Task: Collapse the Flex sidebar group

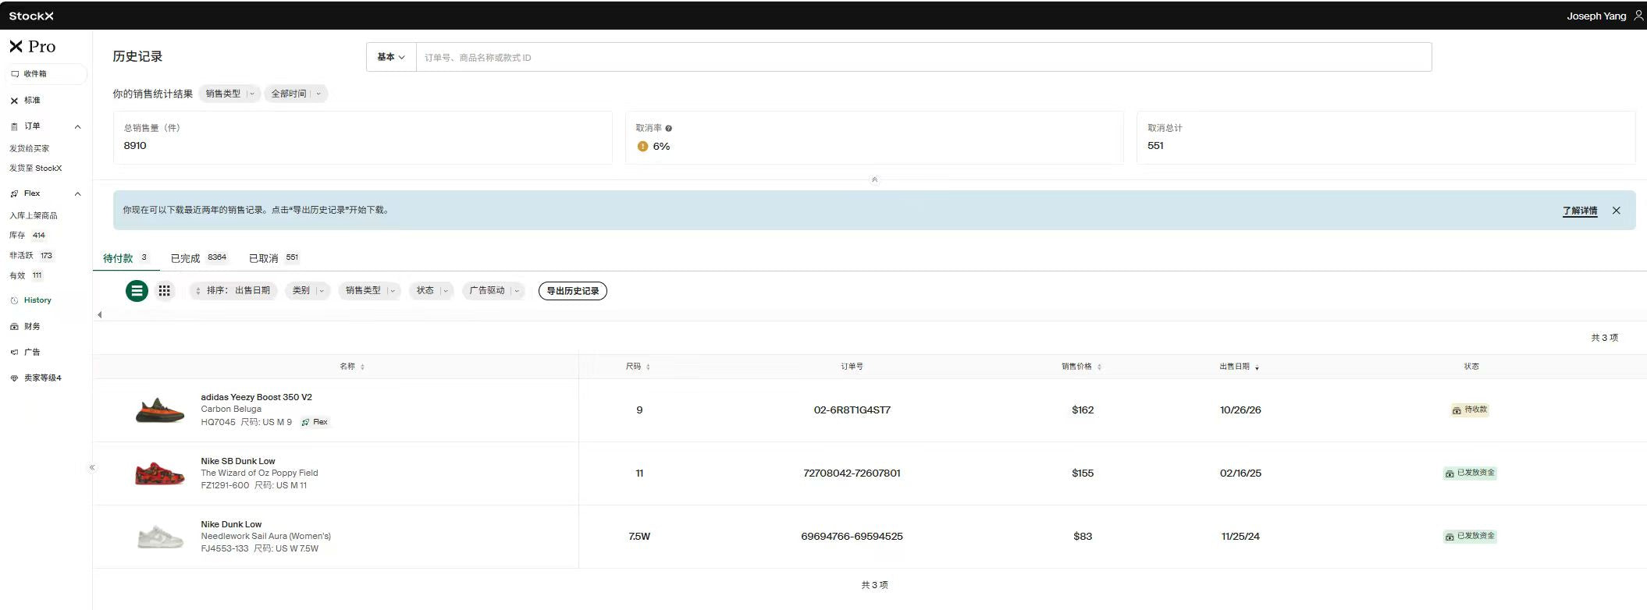Action: [x=77, y=193]
